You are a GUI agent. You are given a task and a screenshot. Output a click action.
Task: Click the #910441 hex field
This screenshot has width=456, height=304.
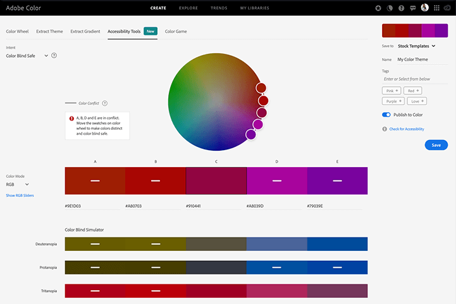[x=213, y=206]
